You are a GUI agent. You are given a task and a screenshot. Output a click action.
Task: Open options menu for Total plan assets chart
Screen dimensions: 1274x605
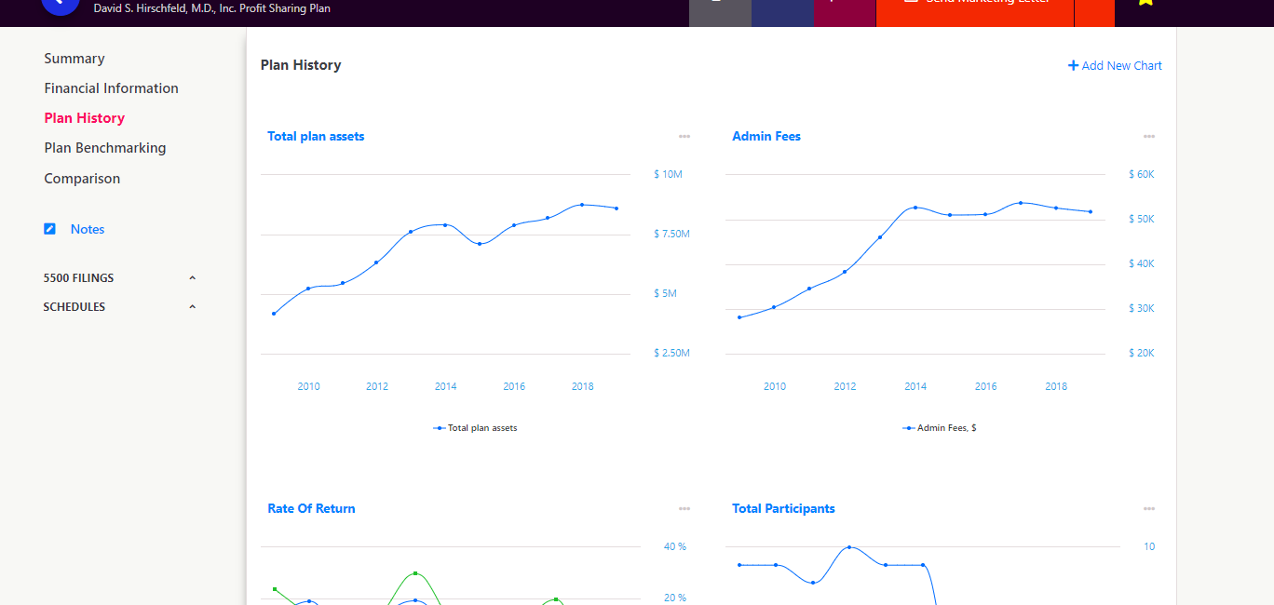pyautogui.click(x=684, y=137)
